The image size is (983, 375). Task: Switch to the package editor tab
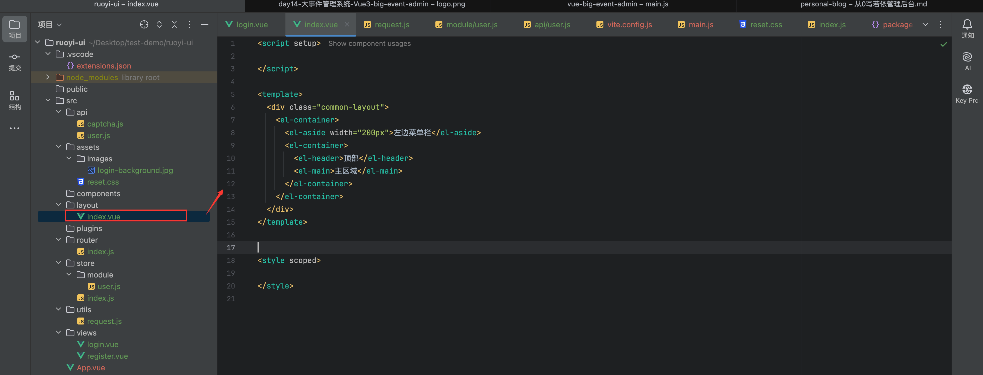tap(892, 24)
